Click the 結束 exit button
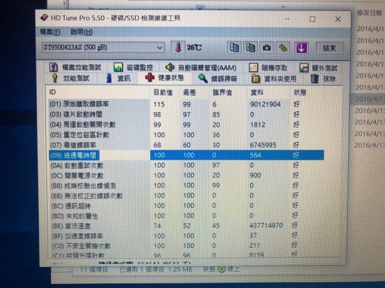385x288 pixels. tap(329, 48)
